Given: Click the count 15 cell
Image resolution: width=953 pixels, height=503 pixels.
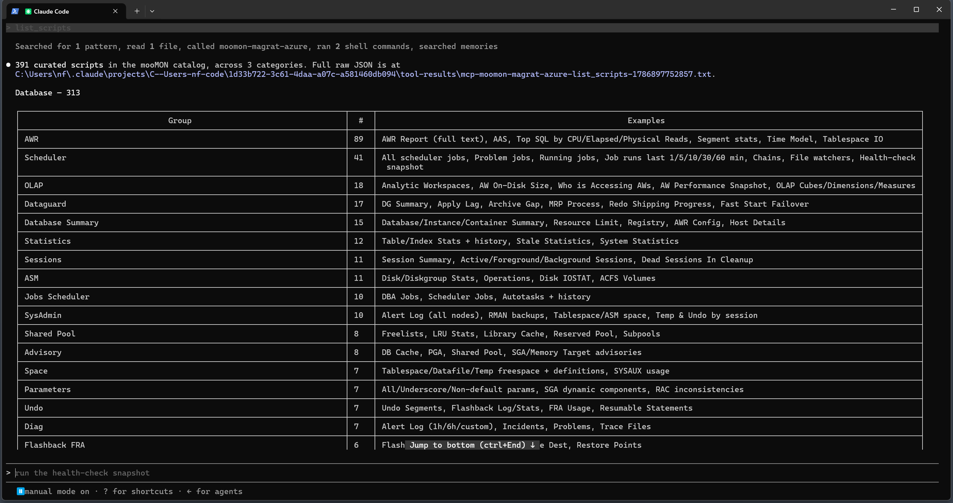Looking at the screenshot, I should tap(361, 223).
